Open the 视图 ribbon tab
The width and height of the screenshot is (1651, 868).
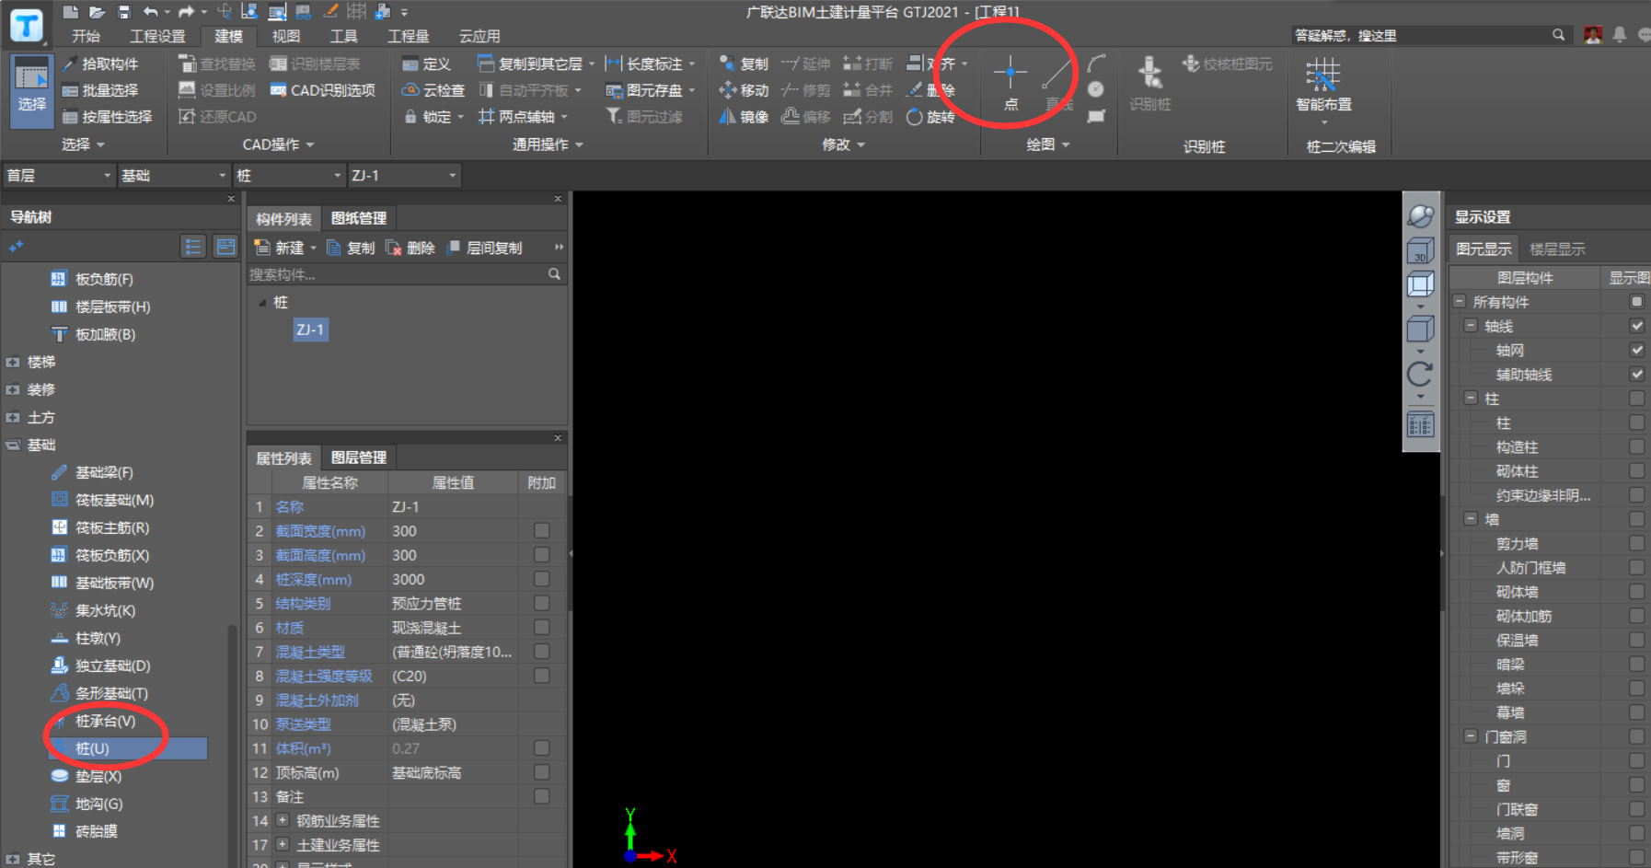(x=285, y=36)
